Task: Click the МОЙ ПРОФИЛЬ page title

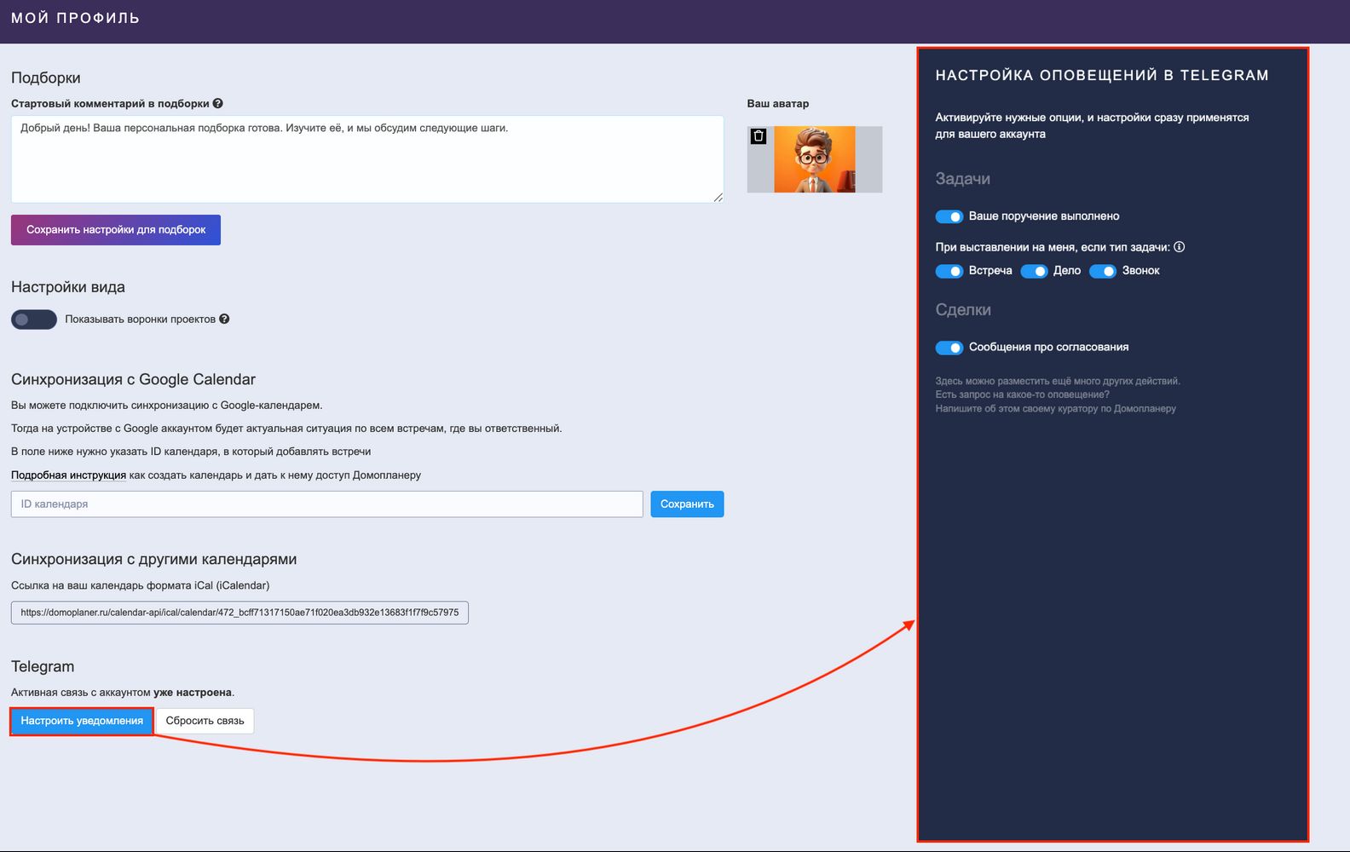Action: pos(76,18)
